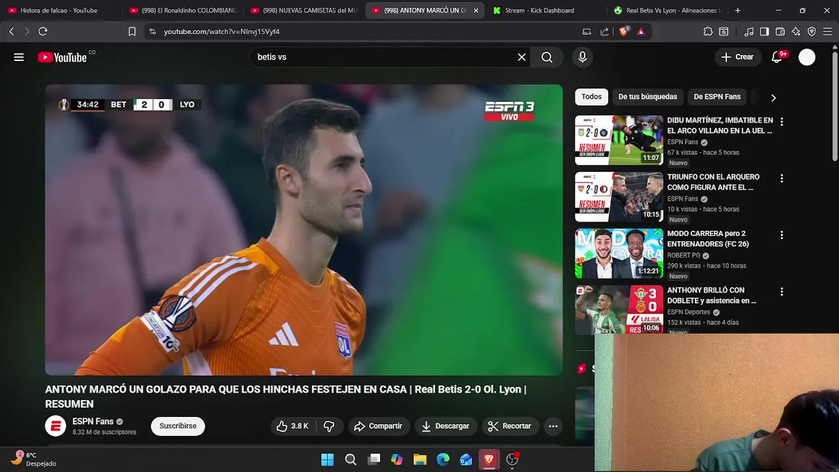Submit search with magnifier button
Screen dimensions: 839x472
coord(547,57)
